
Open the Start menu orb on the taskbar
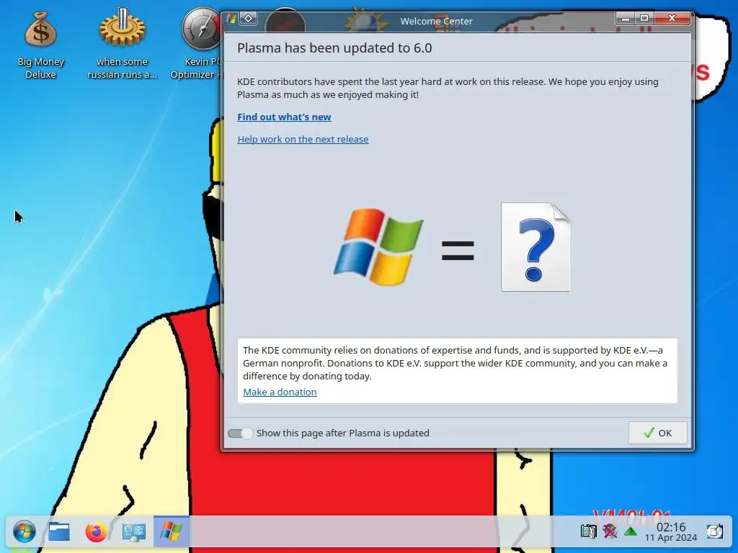24,532
